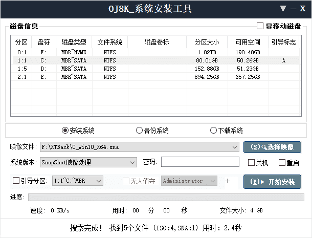Minimize the OJ8K installer window

(x=293, y=9)
